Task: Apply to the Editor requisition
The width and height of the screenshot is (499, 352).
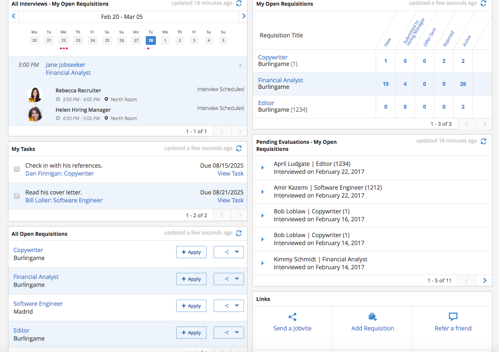Action: 191,333
